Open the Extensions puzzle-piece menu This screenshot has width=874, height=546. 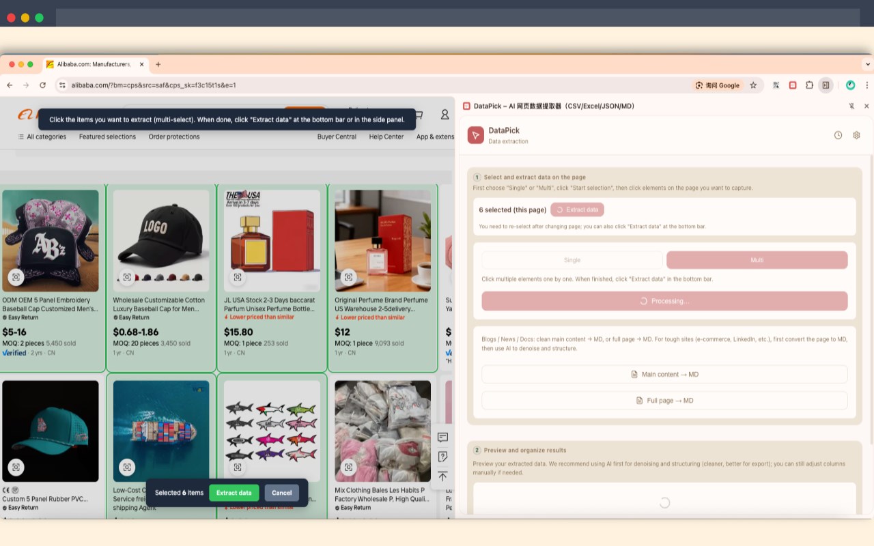coord(809,85)
